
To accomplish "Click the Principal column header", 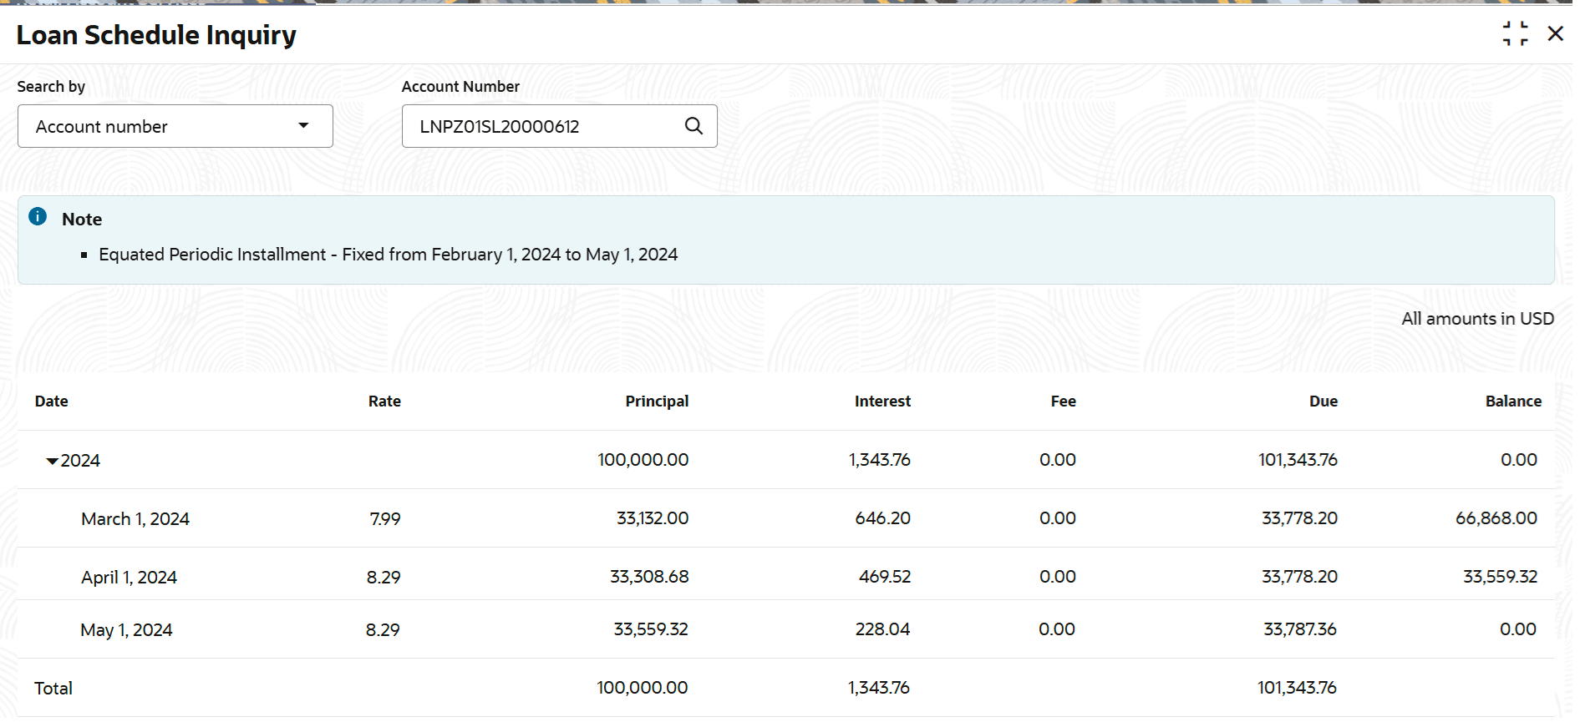I will (x=657, y=401).
